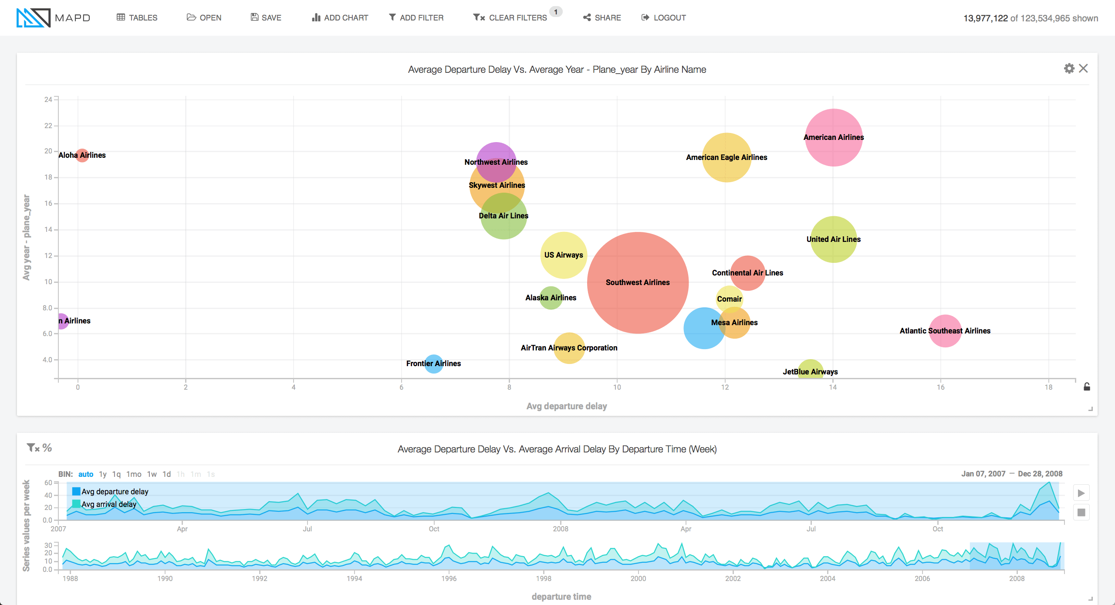Select the 1q bin option
The width and height of the screenshot is (1115, 605).
[116, 474]
